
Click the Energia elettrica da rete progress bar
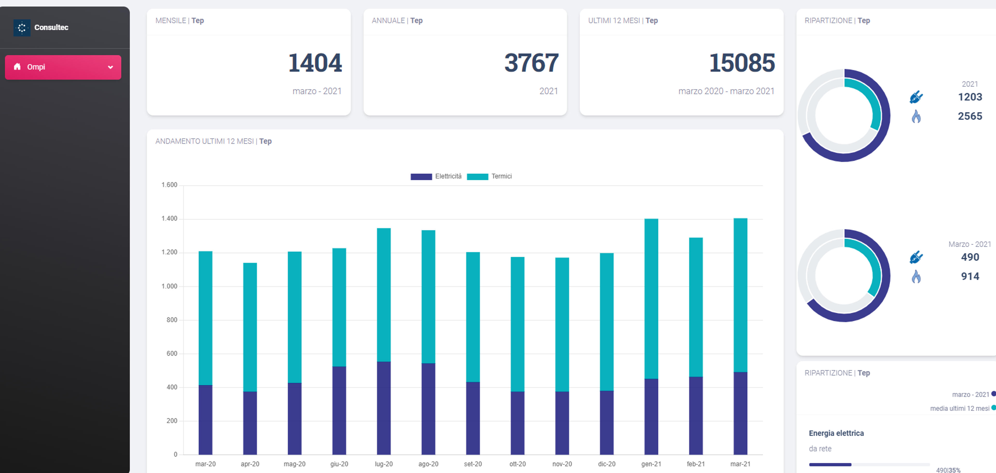pyautogui.click(x=869, y=464)
